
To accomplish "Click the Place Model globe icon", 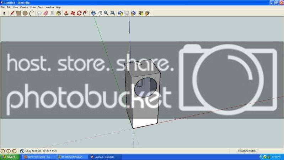I will tap(133, 13).
